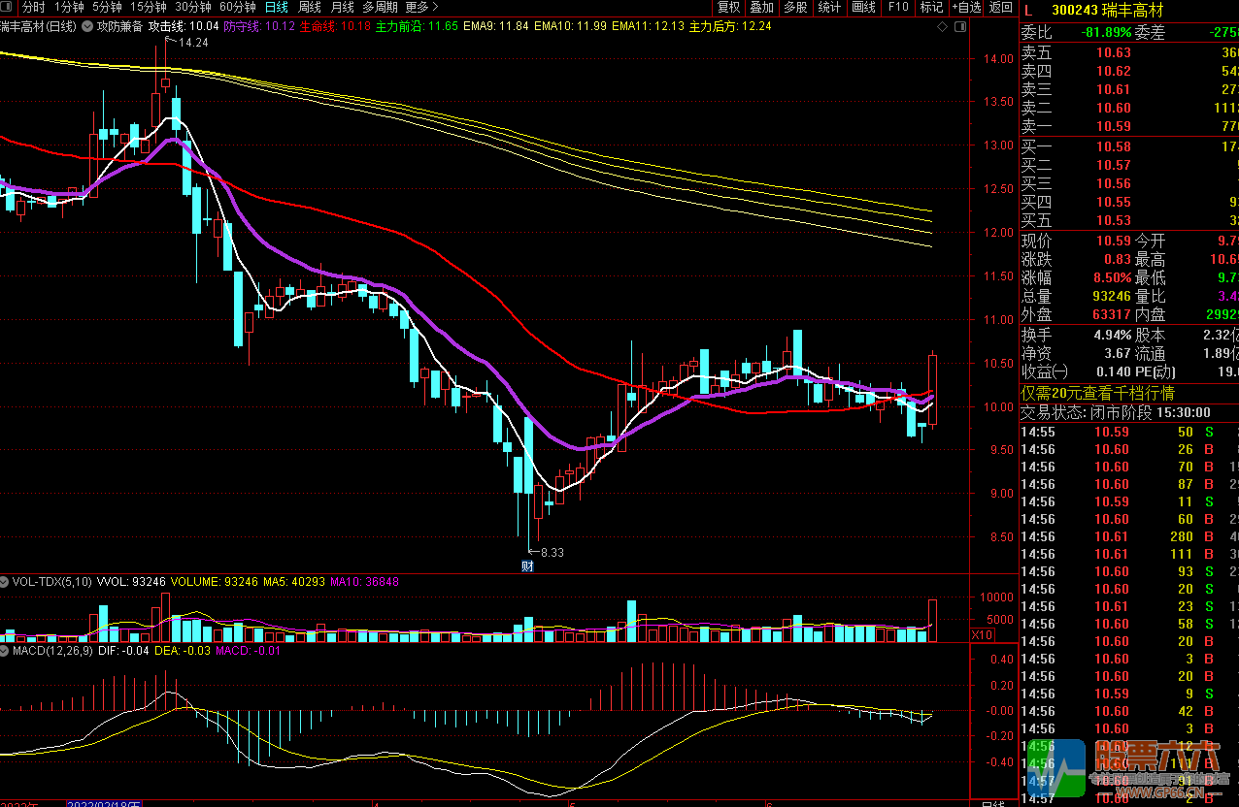
Task: Click the 买一 10.58 order row
Action: point(1129,146)
